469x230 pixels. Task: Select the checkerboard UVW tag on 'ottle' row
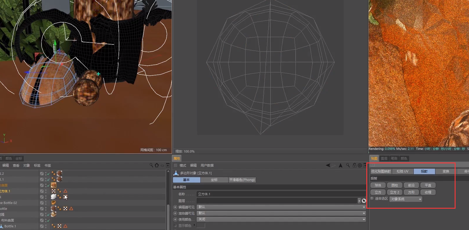(66, 208)
